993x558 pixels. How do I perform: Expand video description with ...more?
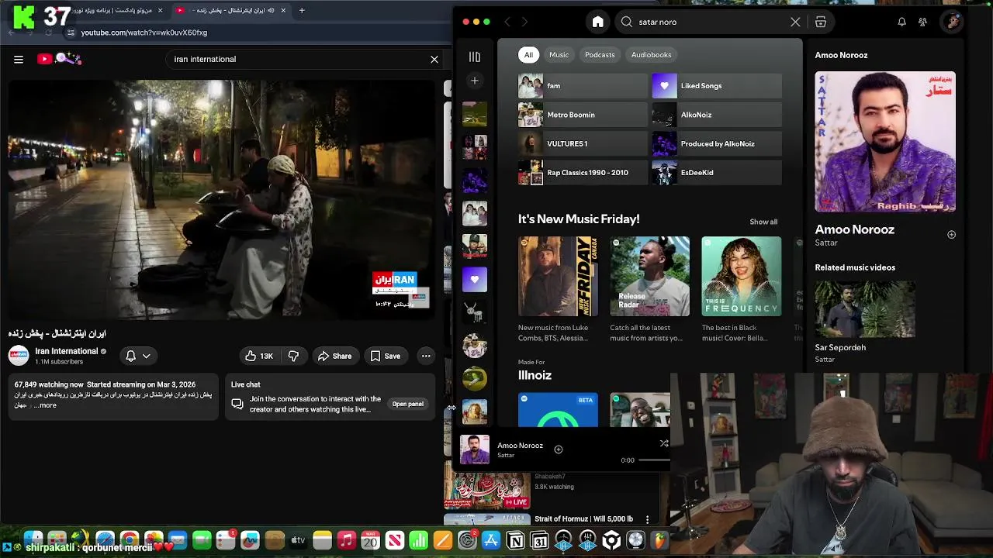[x=45, y=405]
